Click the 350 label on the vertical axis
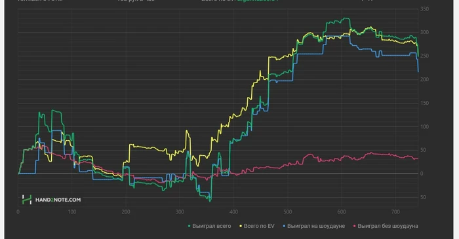The width and height of the screenshot is (459, 239). (424, 9)
